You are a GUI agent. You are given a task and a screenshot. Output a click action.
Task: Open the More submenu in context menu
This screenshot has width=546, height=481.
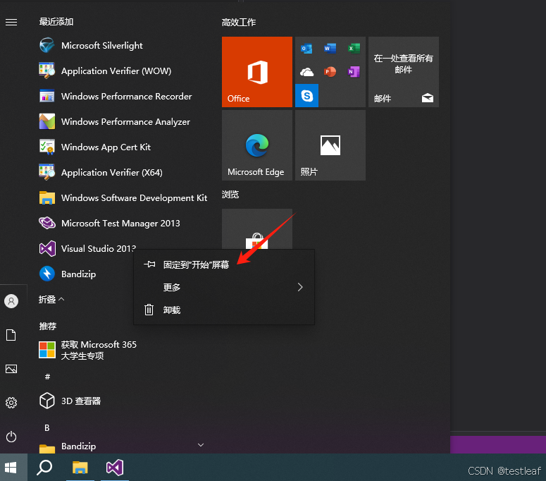point(224,287)
